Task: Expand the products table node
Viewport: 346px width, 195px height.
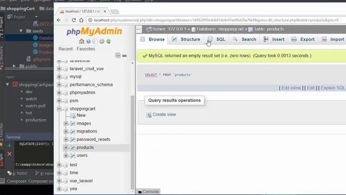Action: tap(66, 147)
